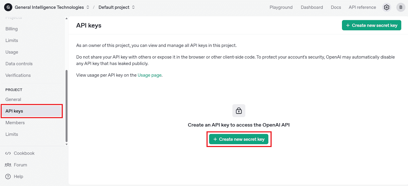Open the settings gear icon
Viewport: 408px width, 186px height.
point(387,7)
